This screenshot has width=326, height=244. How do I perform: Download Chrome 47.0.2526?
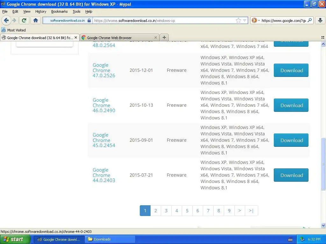pos(291,70)
